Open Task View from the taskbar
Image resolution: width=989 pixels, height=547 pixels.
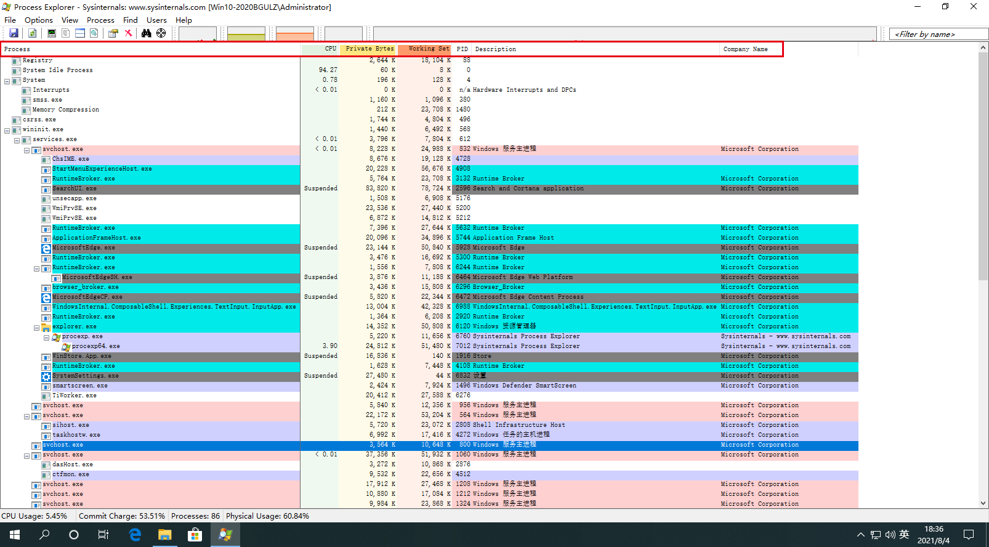tap(103, 535)
